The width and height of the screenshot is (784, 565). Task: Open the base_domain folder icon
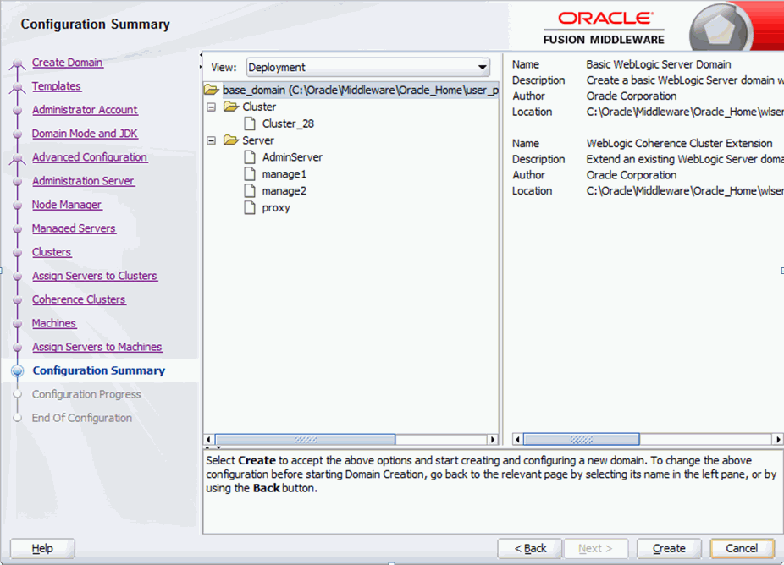point(211,90)
